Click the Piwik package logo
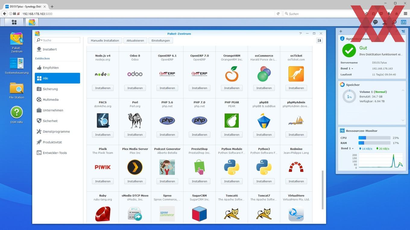Image resolution: width=410 pixels, height=230 pixels. click(x=103, y=167)
